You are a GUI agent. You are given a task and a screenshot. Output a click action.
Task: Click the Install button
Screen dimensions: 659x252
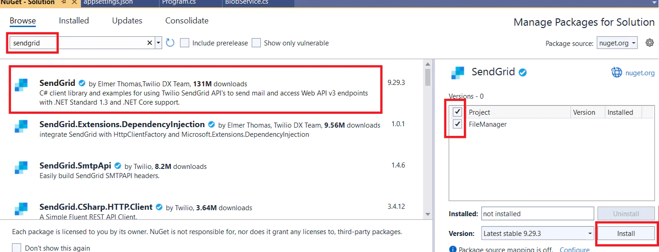click(626, 233)
